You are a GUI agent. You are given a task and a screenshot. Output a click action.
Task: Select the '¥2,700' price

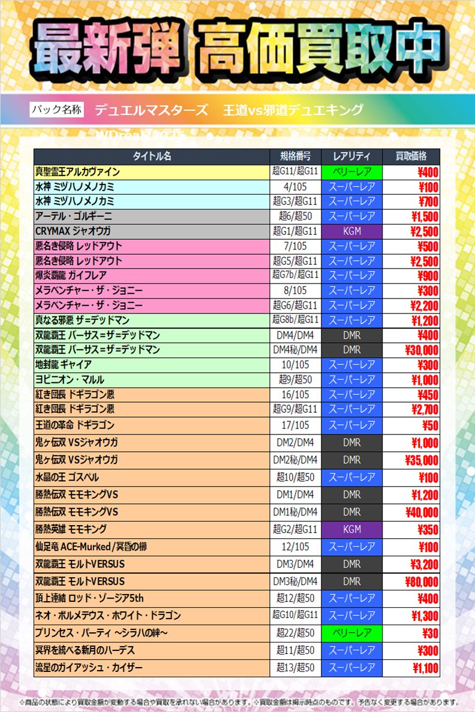pyautogui.click(x=425, y=409)
